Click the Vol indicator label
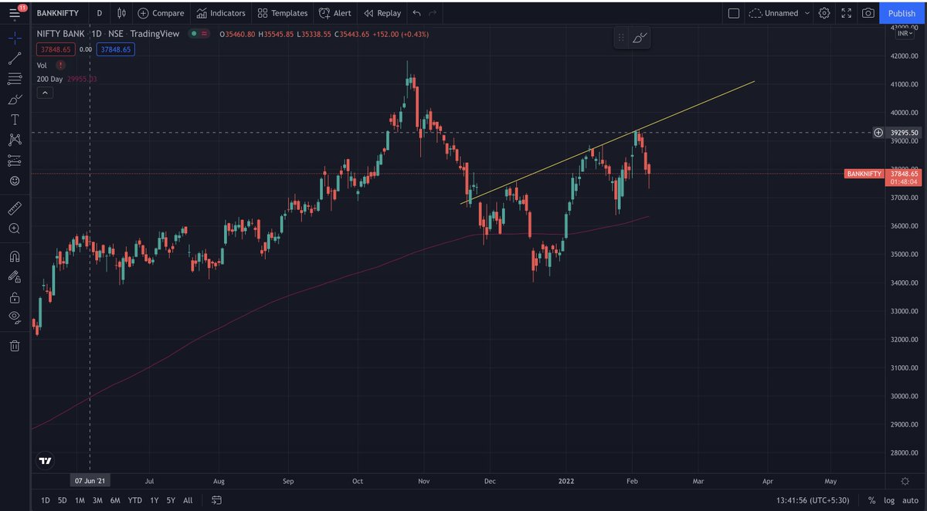 [x=42, y=66]
